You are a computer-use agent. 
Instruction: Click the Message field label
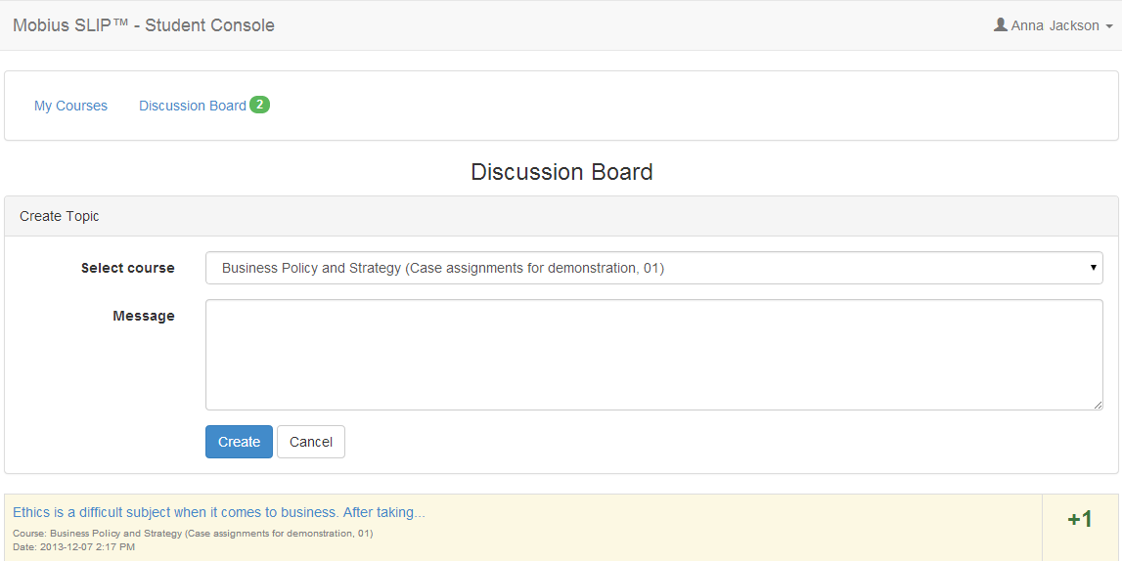pyautogui.click(x=143, y=316)
